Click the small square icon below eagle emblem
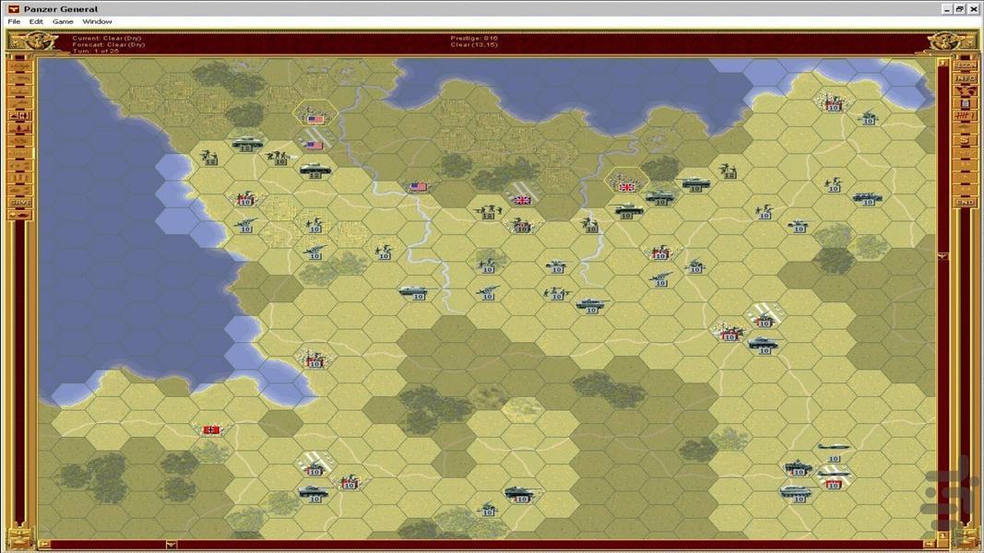The image size is (984, 553). tap(965, 104)
